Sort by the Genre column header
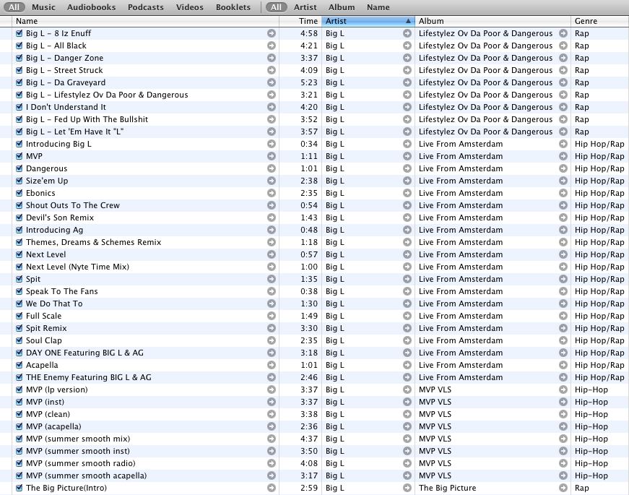629x495 pixels. coord(599,21)
